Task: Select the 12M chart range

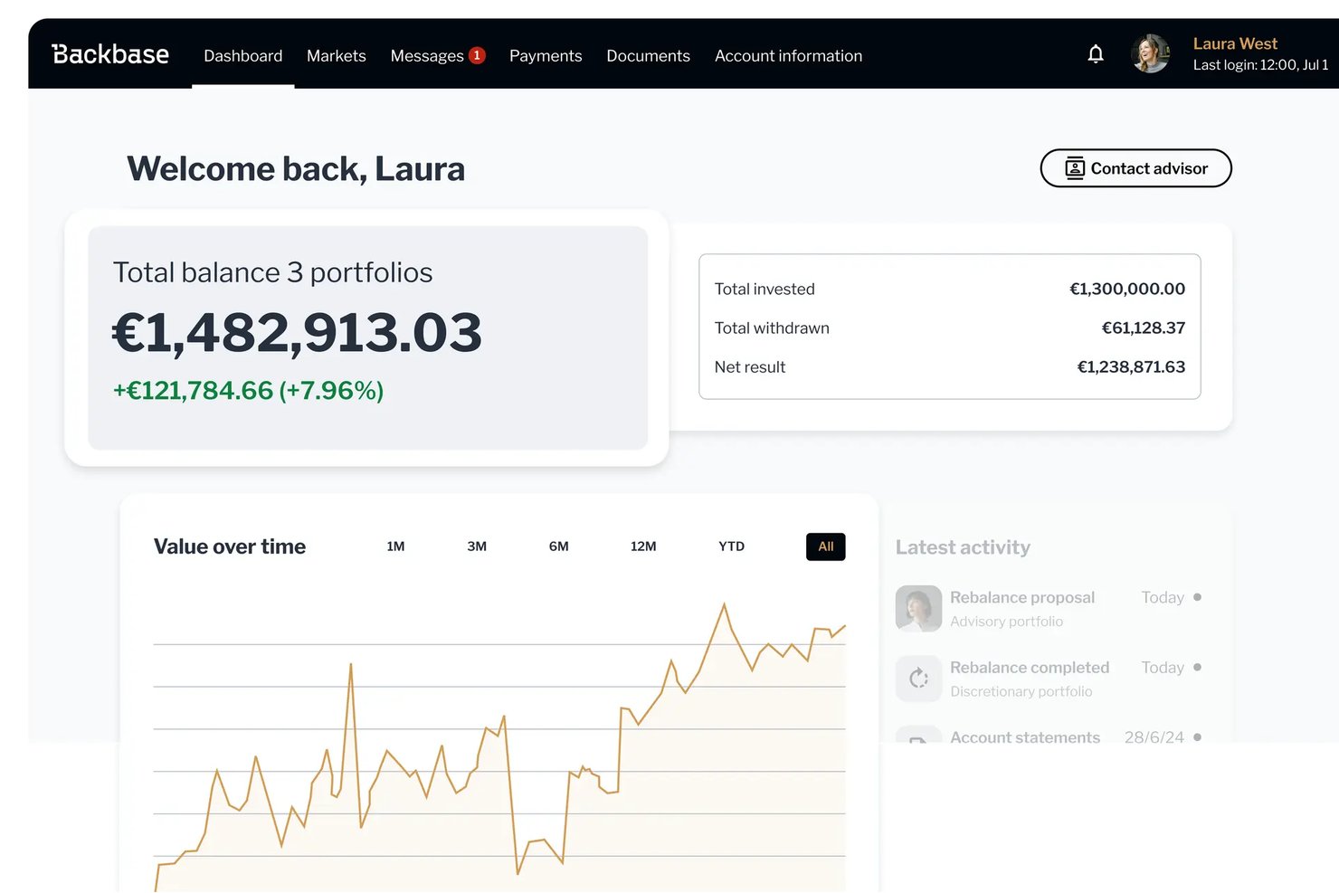Action: (643, 546)
